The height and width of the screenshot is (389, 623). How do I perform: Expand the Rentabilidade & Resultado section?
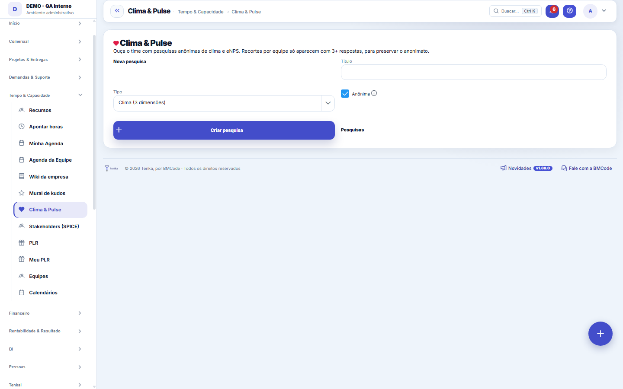(45, 331)
